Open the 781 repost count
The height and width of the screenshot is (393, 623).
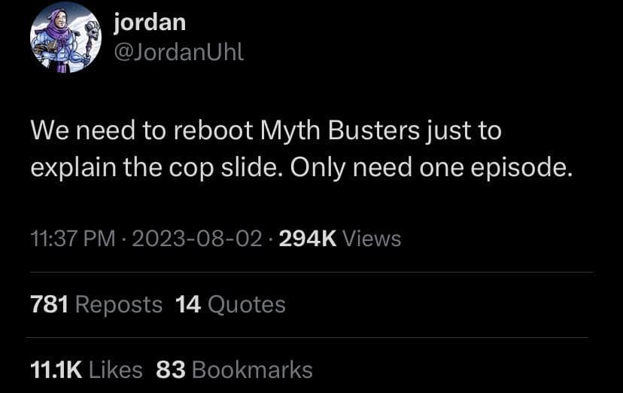tap(49, 304)
